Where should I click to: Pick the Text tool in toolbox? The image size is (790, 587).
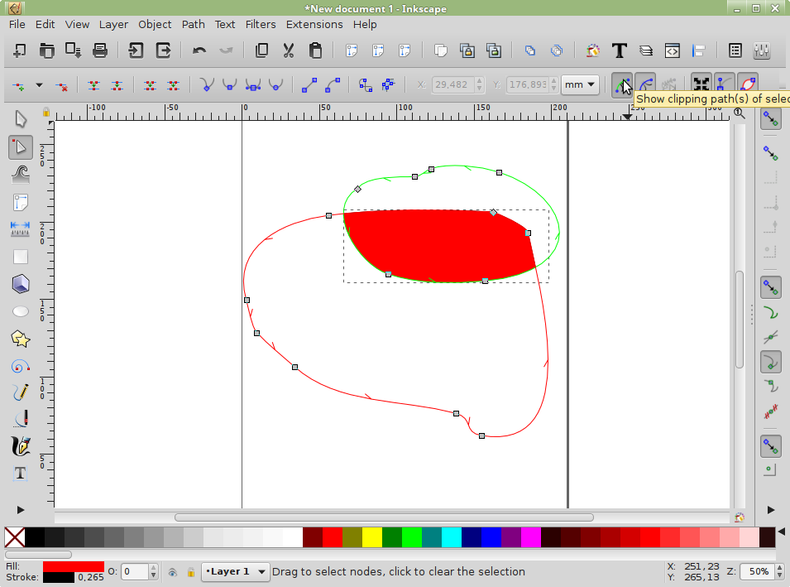[21, 474]
